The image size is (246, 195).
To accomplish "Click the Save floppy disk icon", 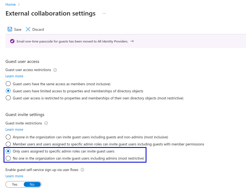I will click(10, 29).
